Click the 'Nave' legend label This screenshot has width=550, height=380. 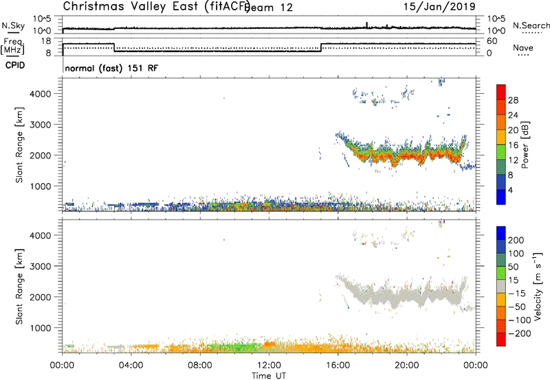(522, 48)
